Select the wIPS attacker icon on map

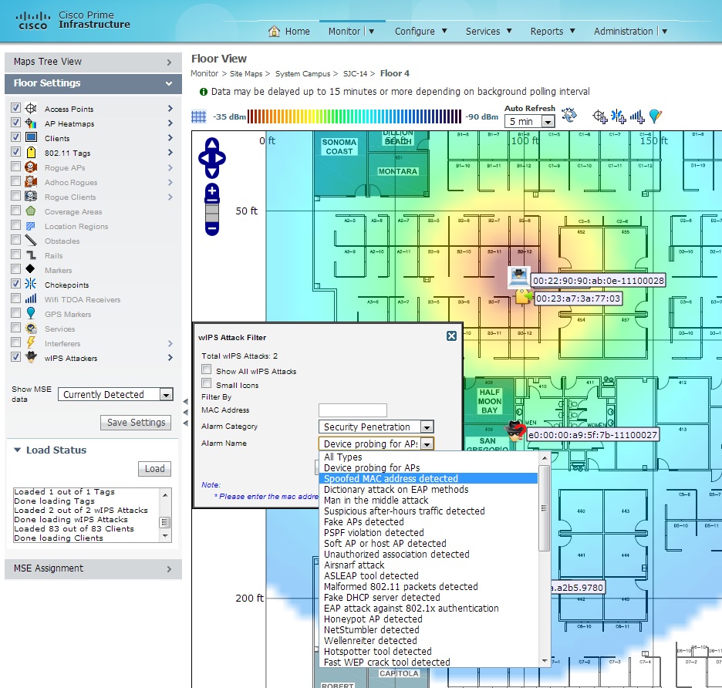pos(515,432)
